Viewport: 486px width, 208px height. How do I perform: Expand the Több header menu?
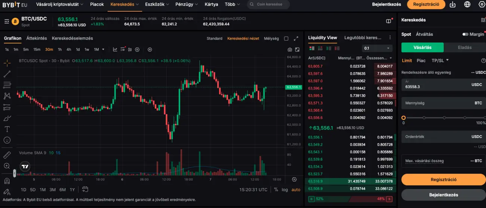(x=233, y=4)
